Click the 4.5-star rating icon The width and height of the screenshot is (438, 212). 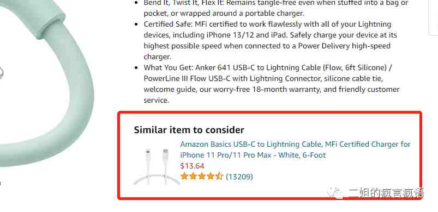(202, 176)
